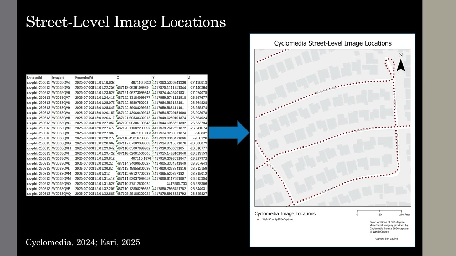Select the Z value -27.140364
This screenshot has height=256, width=456.
[x=198, y=87]
